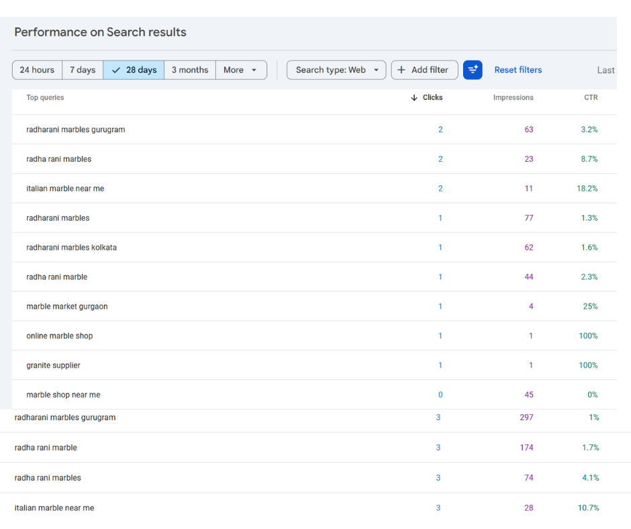Click the CTR column header

[x=591, y=97]
